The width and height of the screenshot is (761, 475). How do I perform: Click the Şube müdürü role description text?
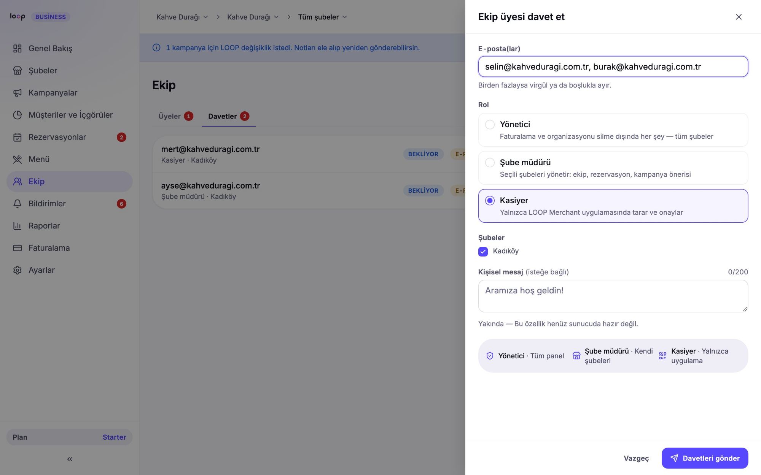595,174
